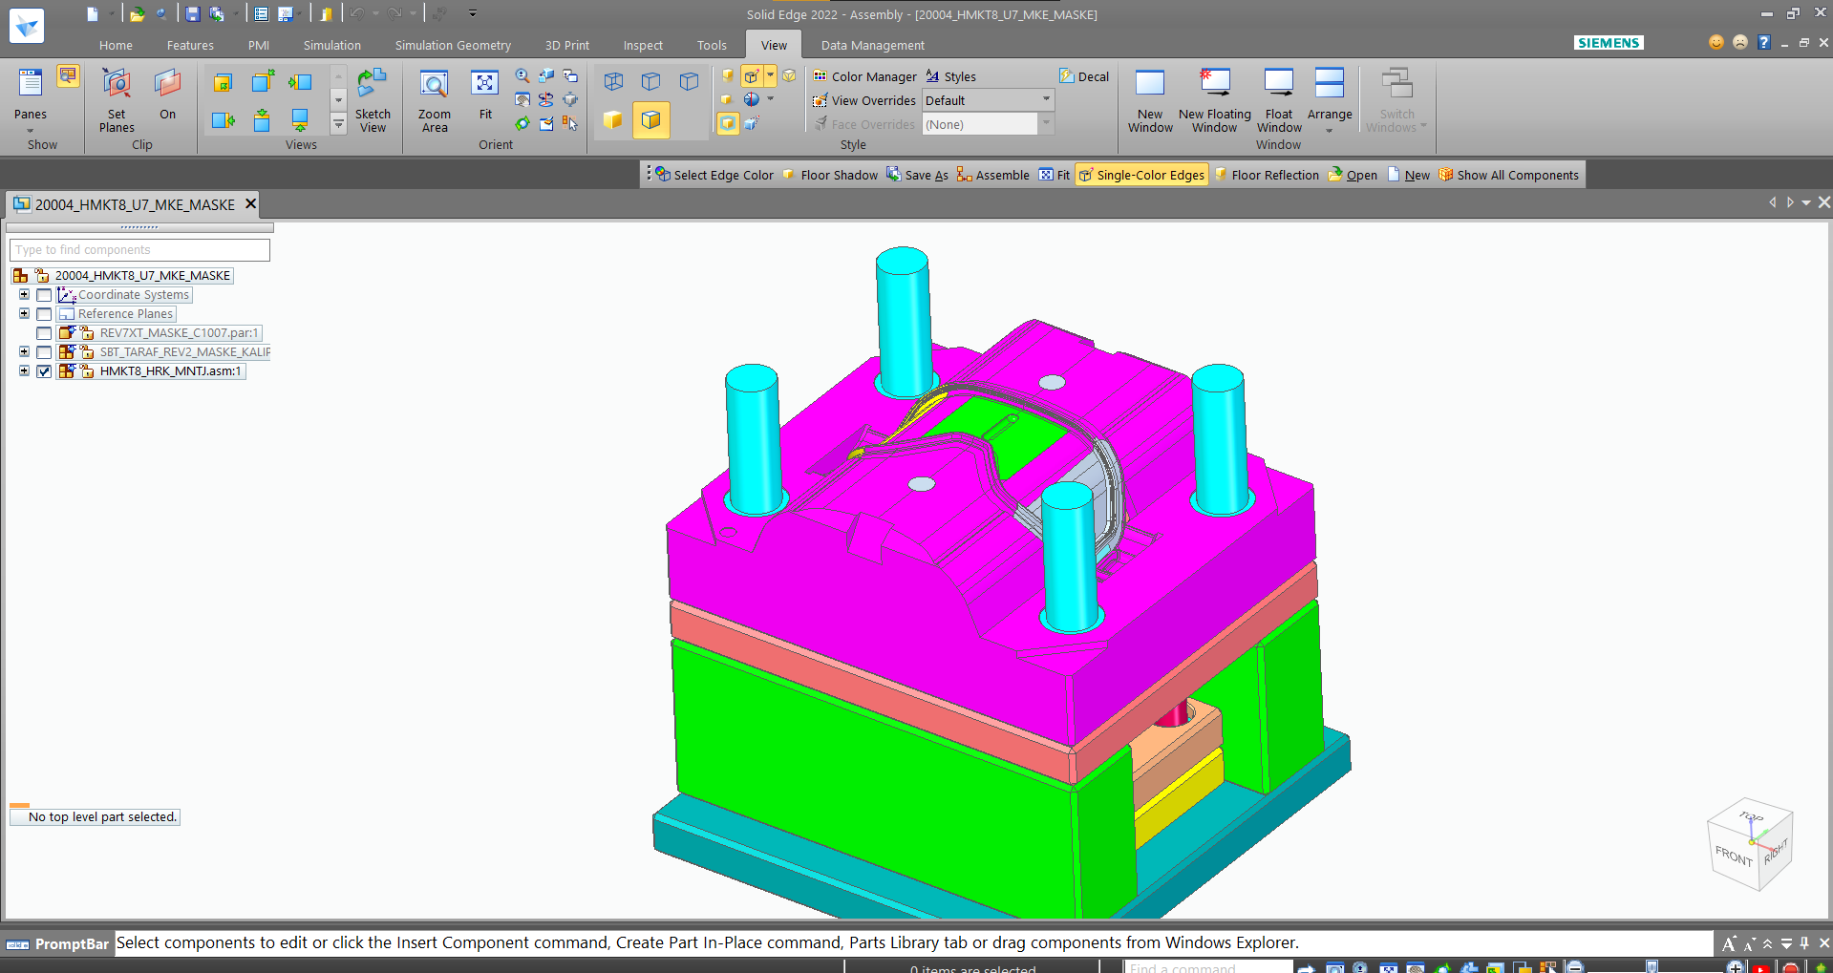Toggle Floor Shadow
Viewport: 1833px width, 973px height.
(829, 175)
